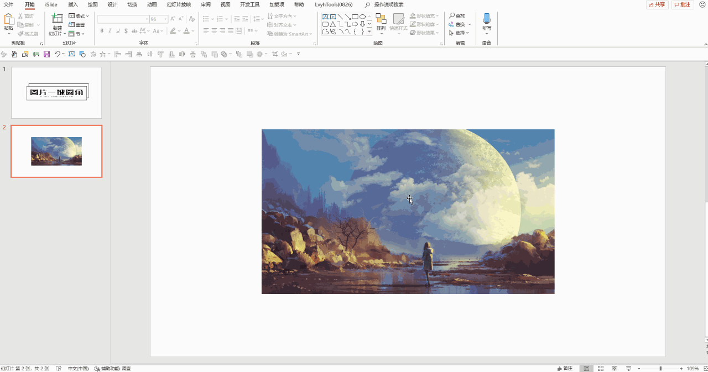Toggle the Notes (备注) pane
708x372 pixels.
tap(565, 368)
